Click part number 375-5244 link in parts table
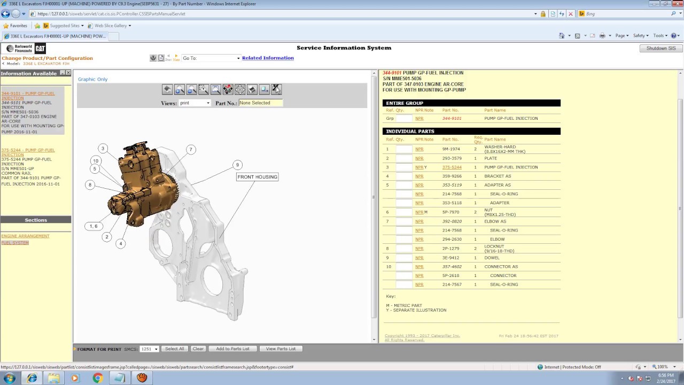The image size is (684, 385). point(452,167)
